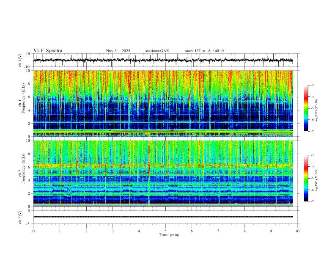335x259 pixels.
Task: Click the log(PSD) label beside ch.1 colorbar
Action: (x=316, y=110)
